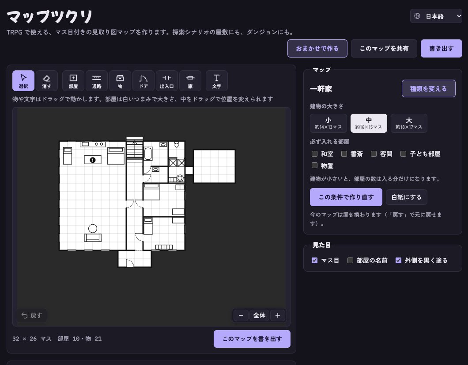Click この条件で作り直す regenerate button
The height and width of the screenshot is (365, 468).
coord(346,197)
